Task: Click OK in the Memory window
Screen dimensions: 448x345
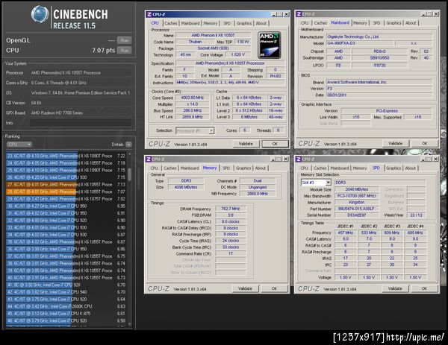Action: point(274,289)
